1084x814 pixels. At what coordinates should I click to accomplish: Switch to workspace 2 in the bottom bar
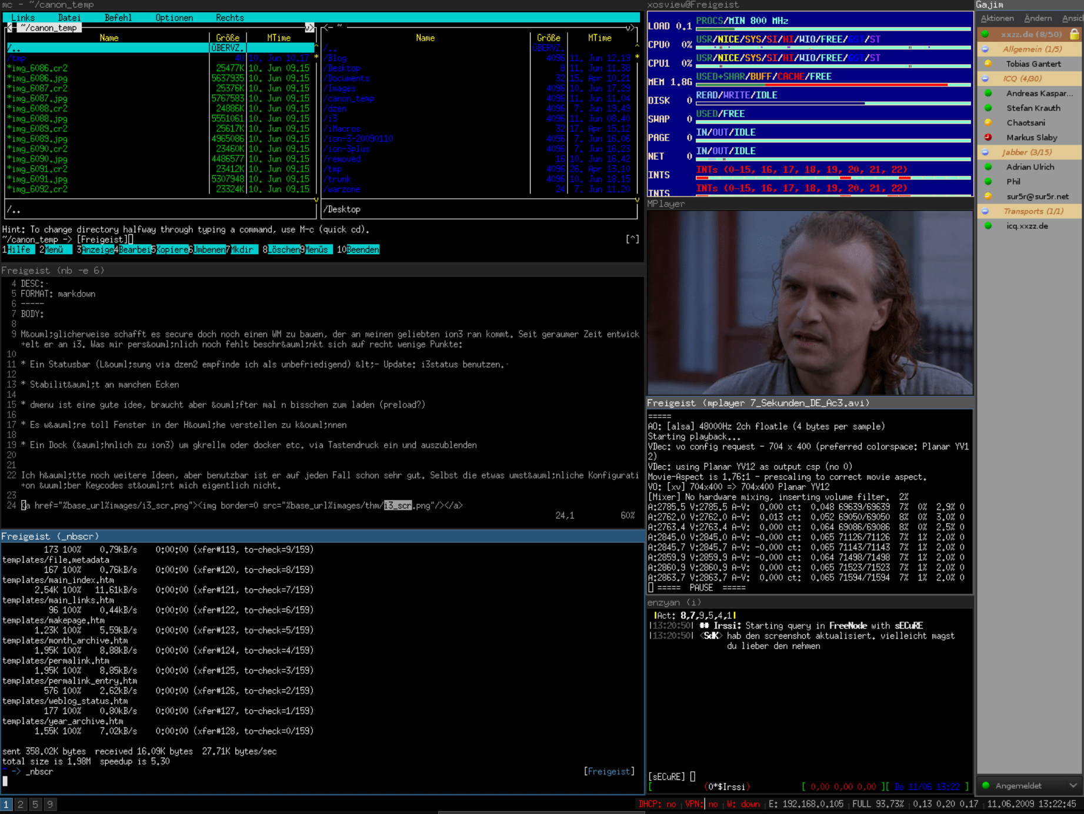[21, 804]
